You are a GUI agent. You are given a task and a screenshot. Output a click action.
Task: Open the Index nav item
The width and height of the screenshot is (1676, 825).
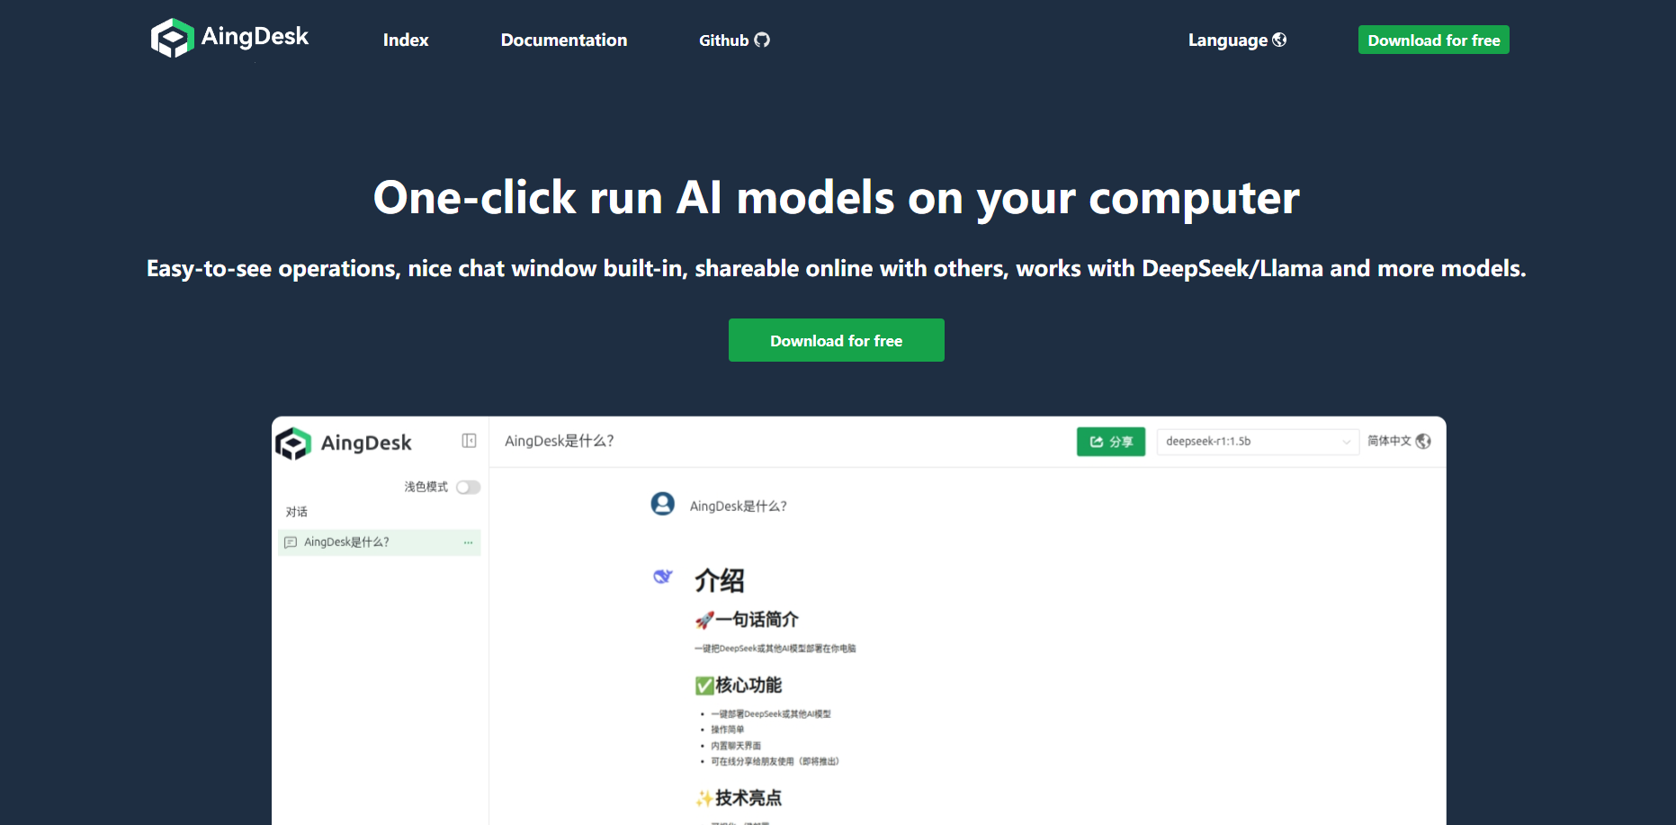pyautogui.click(x=406, y=40)
